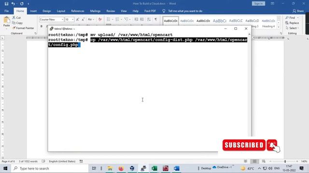Screen dimensions: 309x173
Task: Switch to Read Mode view
Action: click(245, 161)
